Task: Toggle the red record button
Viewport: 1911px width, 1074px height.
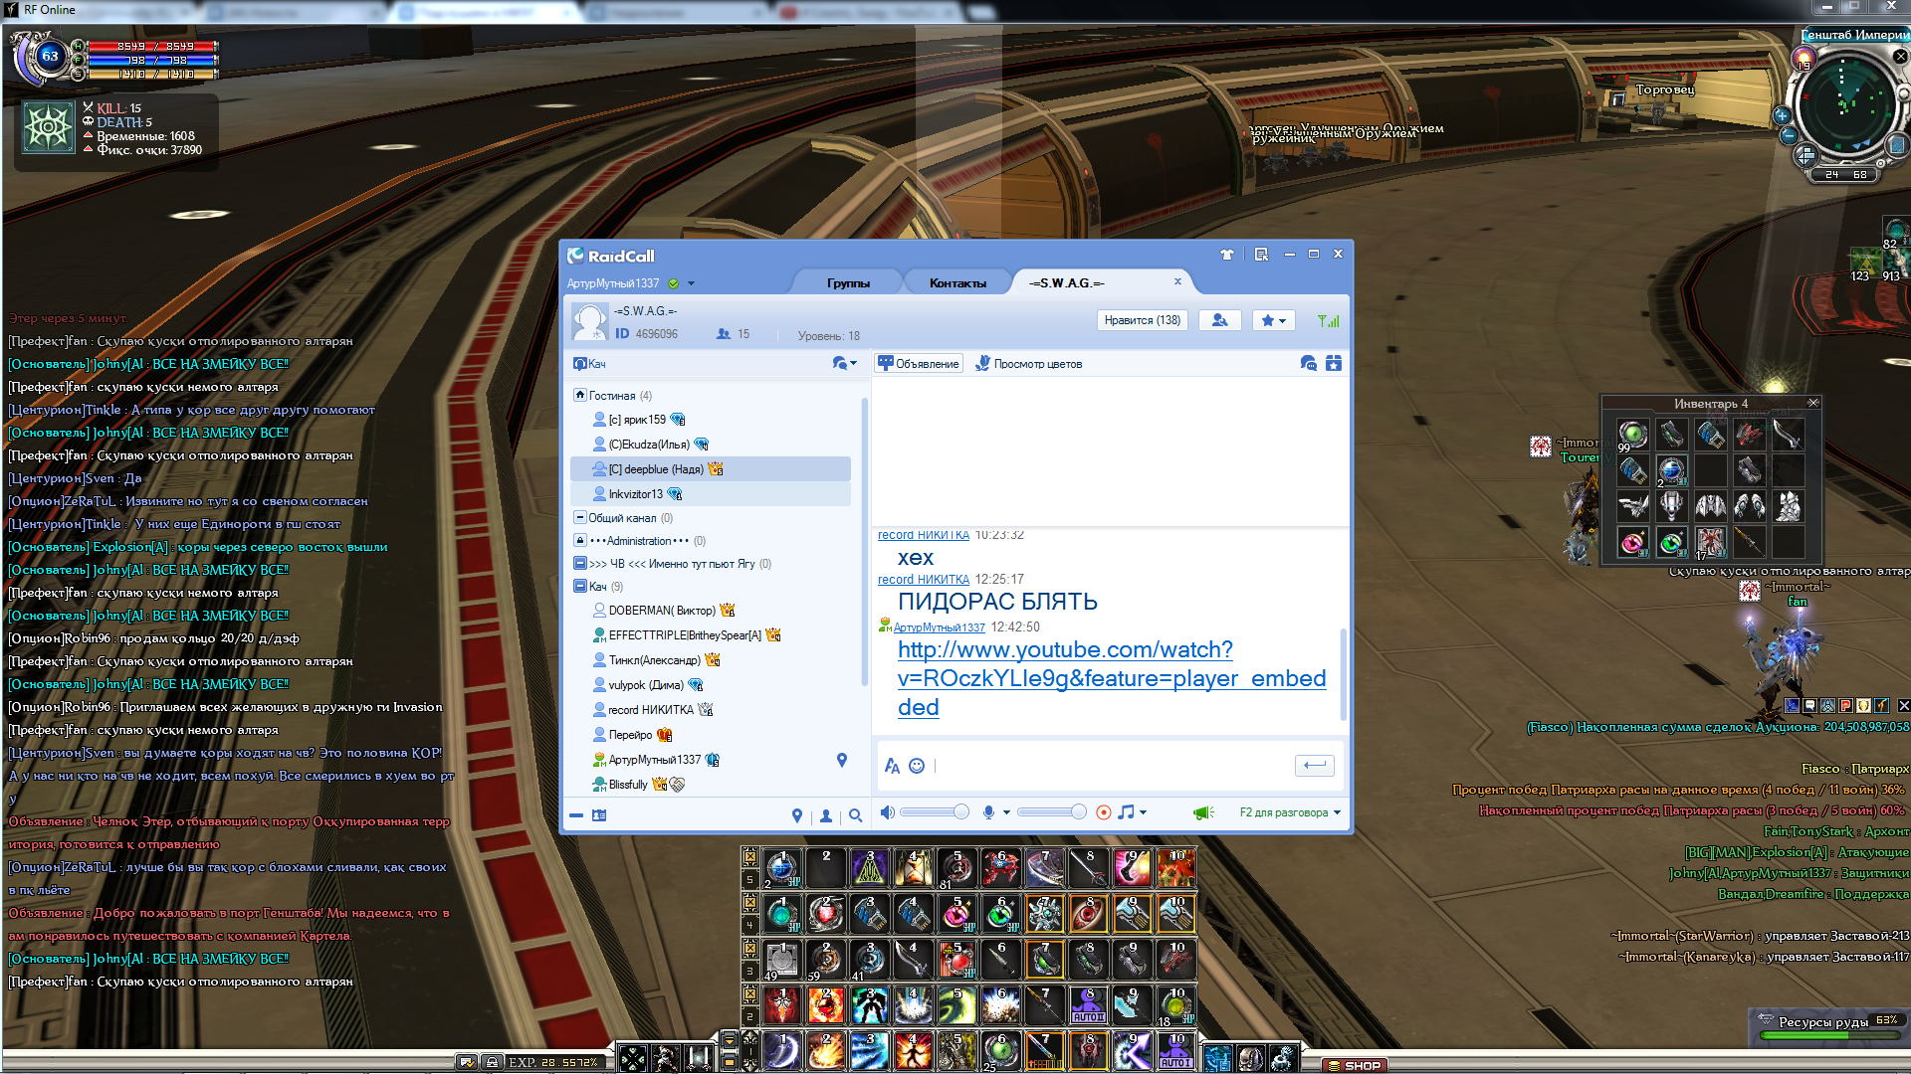Action: point(1103,812)
